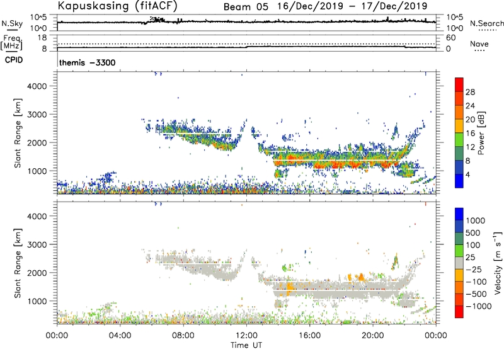Pick the blue top segment of velocity colorbar

(459, 214)
